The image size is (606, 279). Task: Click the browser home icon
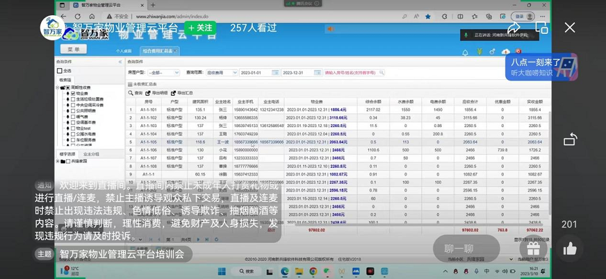coord(92,16)
